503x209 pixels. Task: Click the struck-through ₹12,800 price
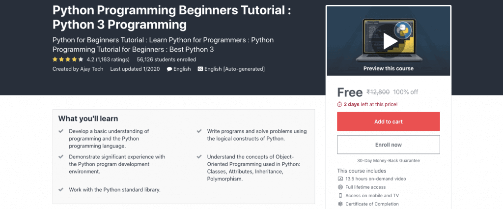(378, 92)
